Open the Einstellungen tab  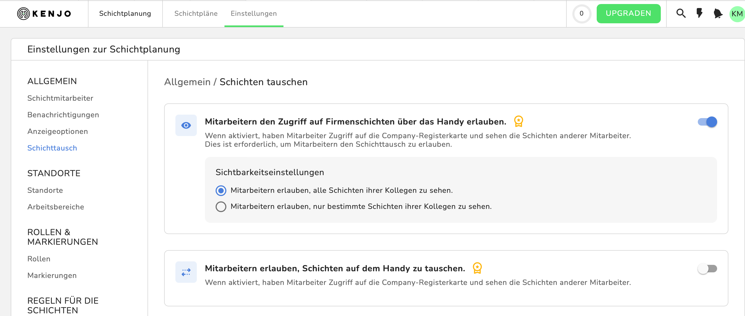[254, 14]
